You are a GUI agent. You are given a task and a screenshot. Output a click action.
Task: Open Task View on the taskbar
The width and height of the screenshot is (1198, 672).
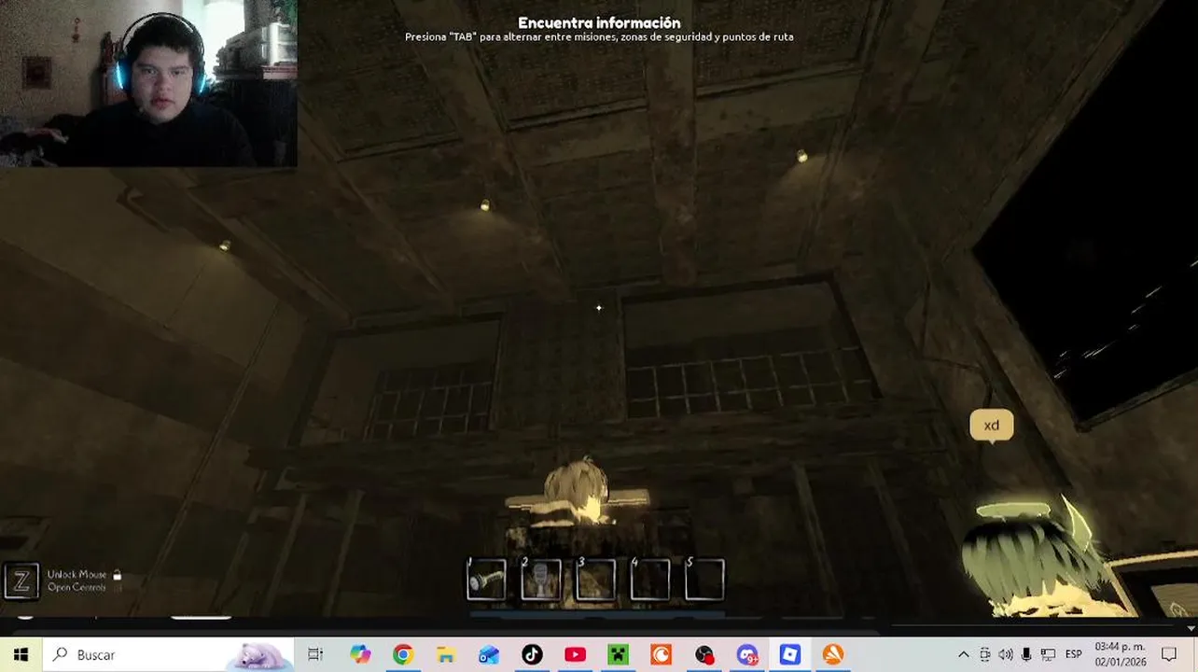coord(315,654)
